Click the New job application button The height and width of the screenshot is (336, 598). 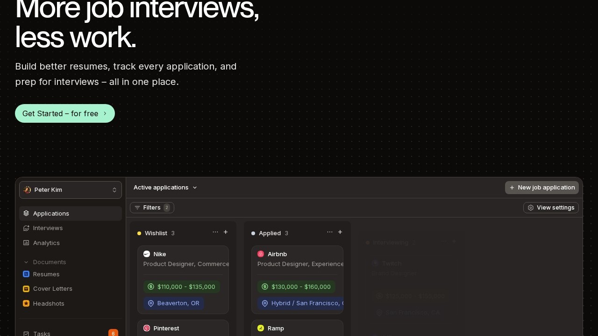[541, 188]
